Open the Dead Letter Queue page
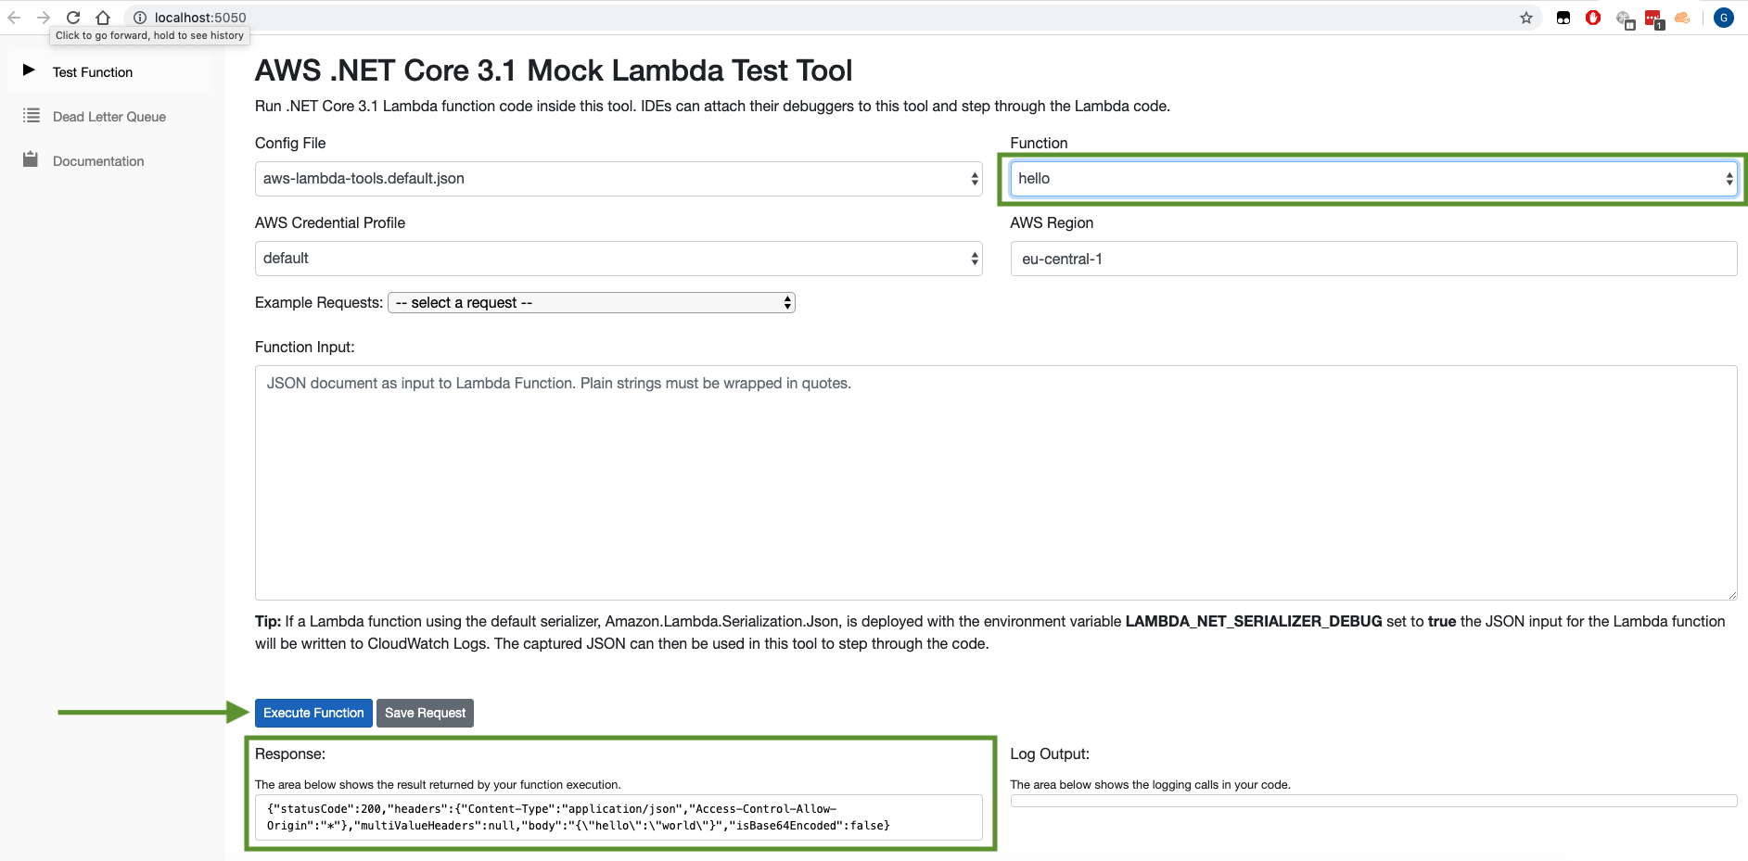The width and height of the screenshot is (1748, 861). [x=109, y=117]
